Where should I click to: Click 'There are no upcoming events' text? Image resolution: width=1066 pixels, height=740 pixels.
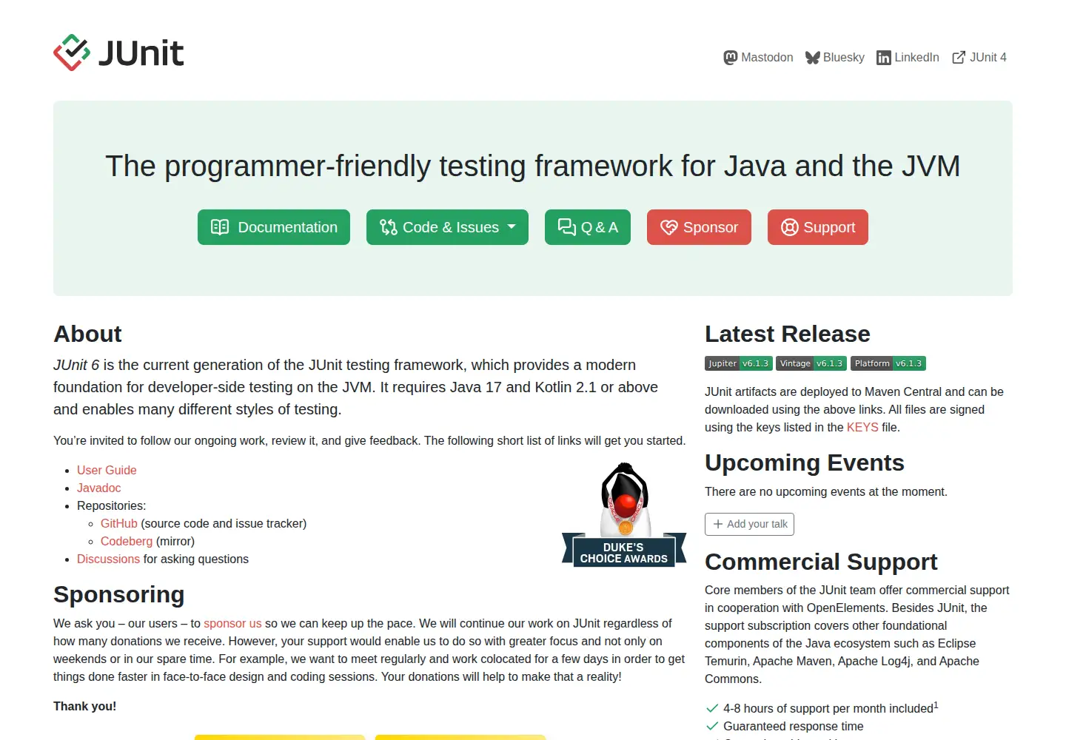click(x=826, y=491)
